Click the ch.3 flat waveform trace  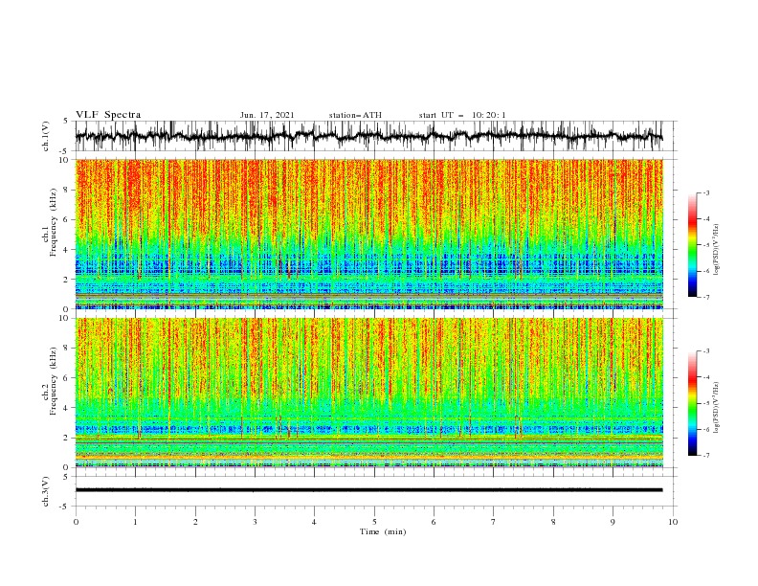[368, 490]
